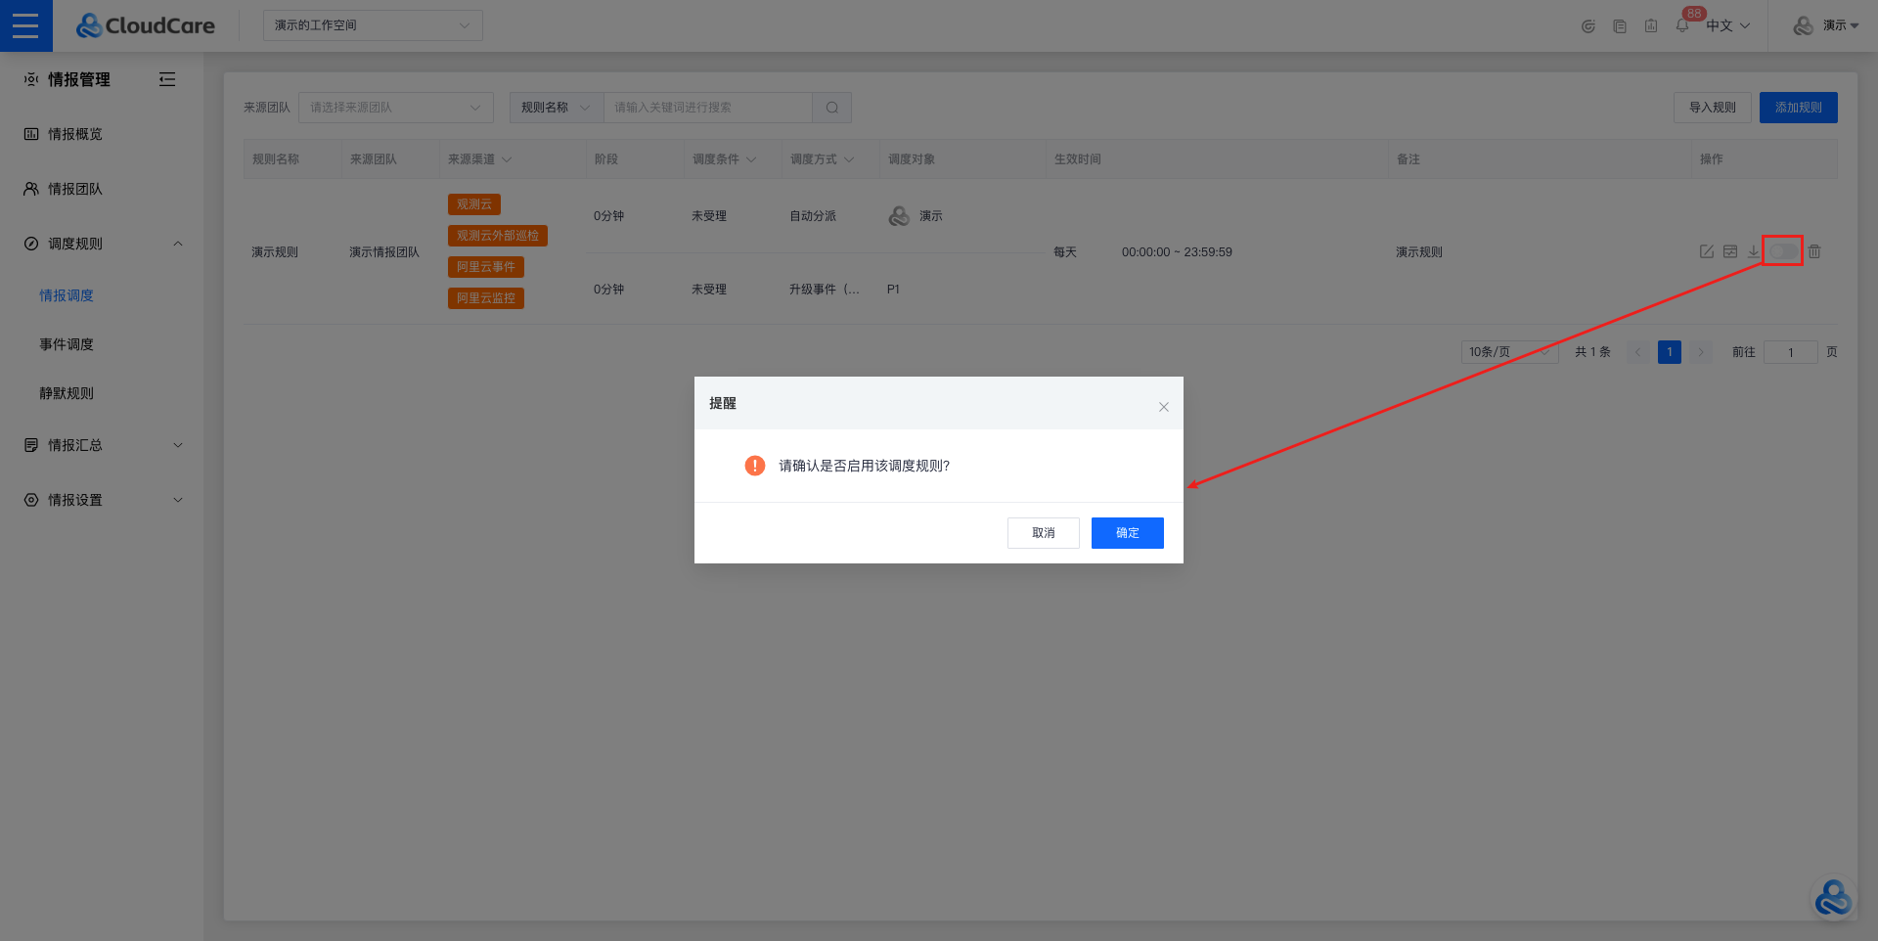Viewport: 1878px width, 941px height.
Task: Open the monitor chart icon in rule row
Action: click(x=1729, y=251)
